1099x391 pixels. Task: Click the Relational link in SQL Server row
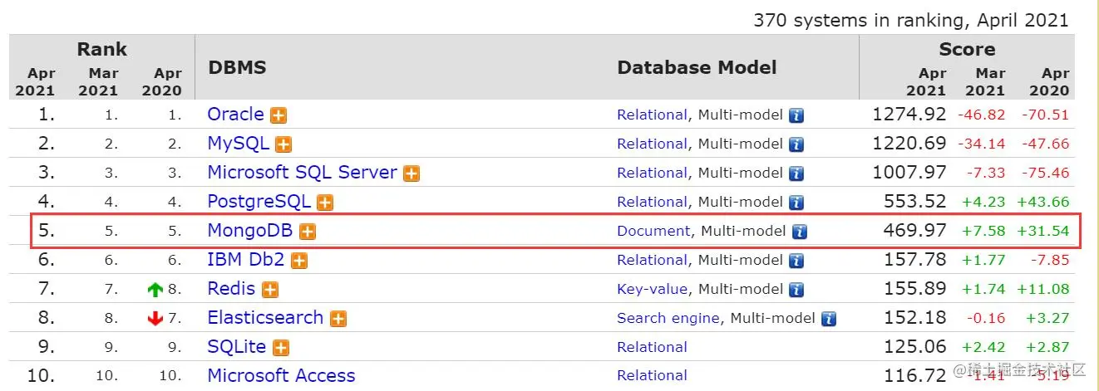click(652, 174)
